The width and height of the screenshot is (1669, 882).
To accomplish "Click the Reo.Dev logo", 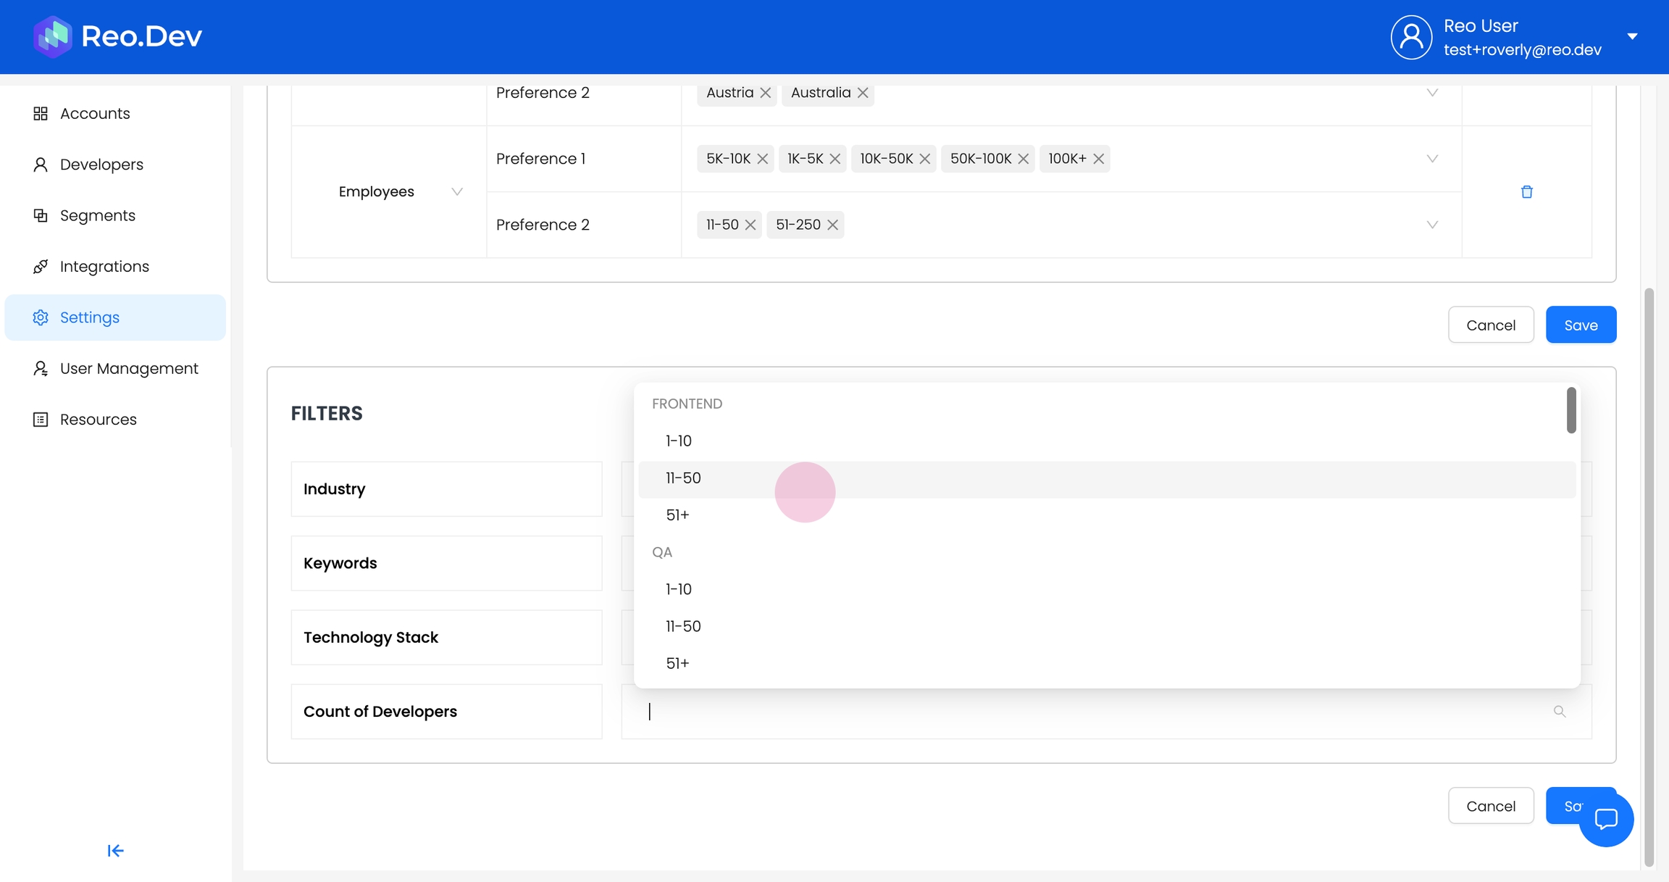I will pyautogui.click(x=117, y=36).
